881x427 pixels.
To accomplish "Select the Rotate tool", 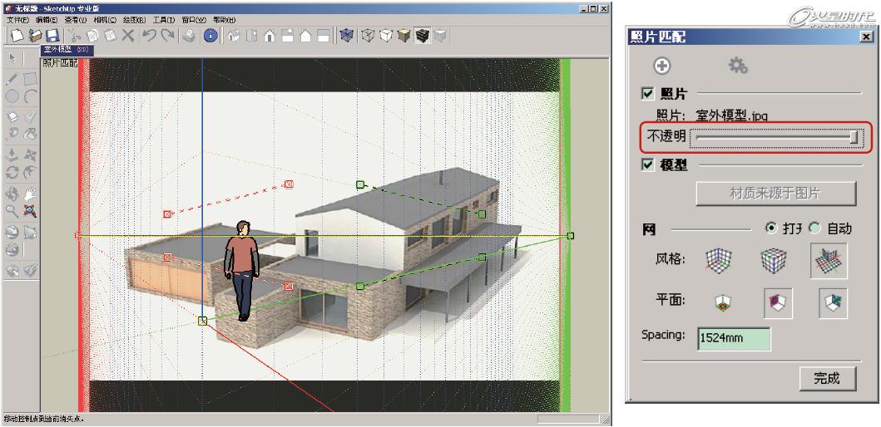I will point(12,172).
